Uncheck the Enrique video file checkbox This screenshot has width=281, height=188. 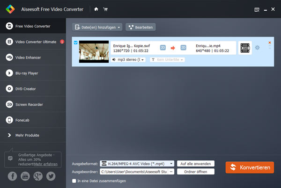coord(75,43)
